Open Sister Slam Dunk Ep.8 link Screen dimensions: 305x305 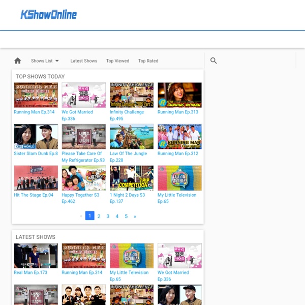click(36, 154)
